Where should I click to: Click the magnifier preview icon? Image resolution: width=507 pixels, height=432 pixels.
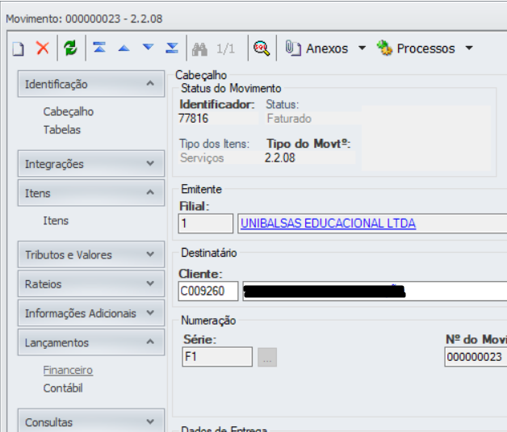tap(260, 48)
